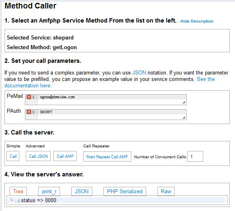Screen dimensions: 235x211
Task: Click line number 1 in PeMail gutter
Action: pos(33,97)
